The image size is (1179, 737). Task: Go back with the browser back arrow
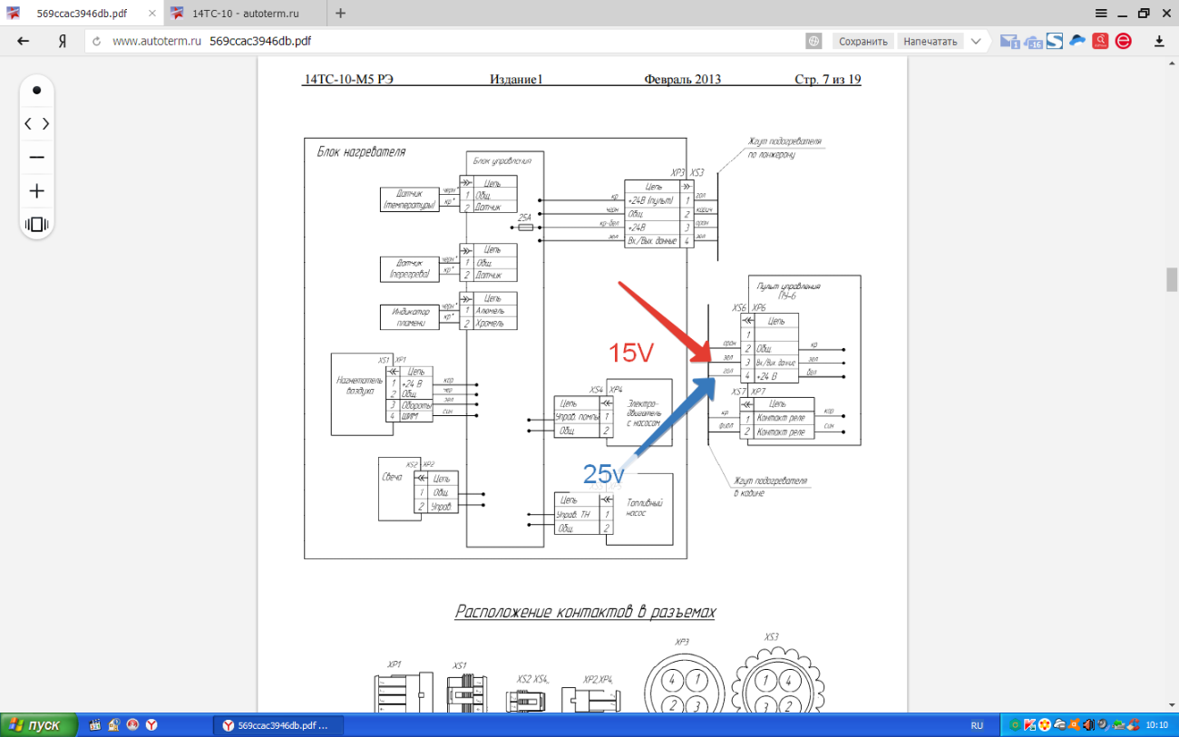point(24,42)
